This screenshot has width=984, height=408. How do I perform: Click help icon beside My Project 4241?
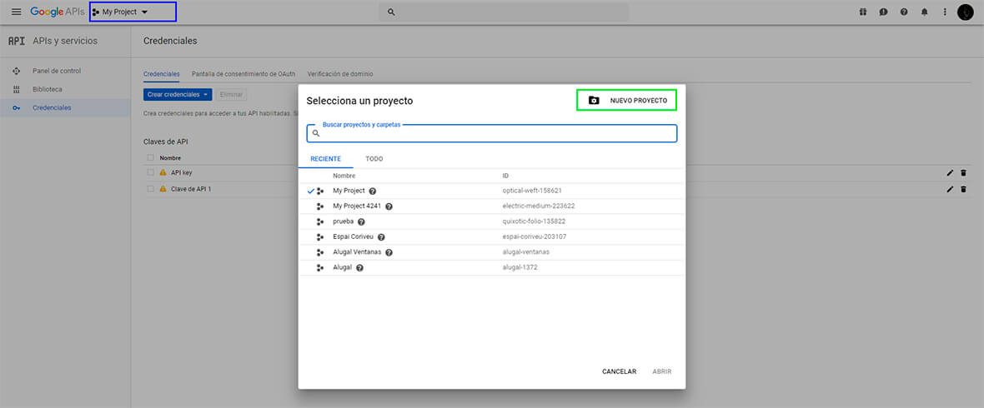(389, 206)
